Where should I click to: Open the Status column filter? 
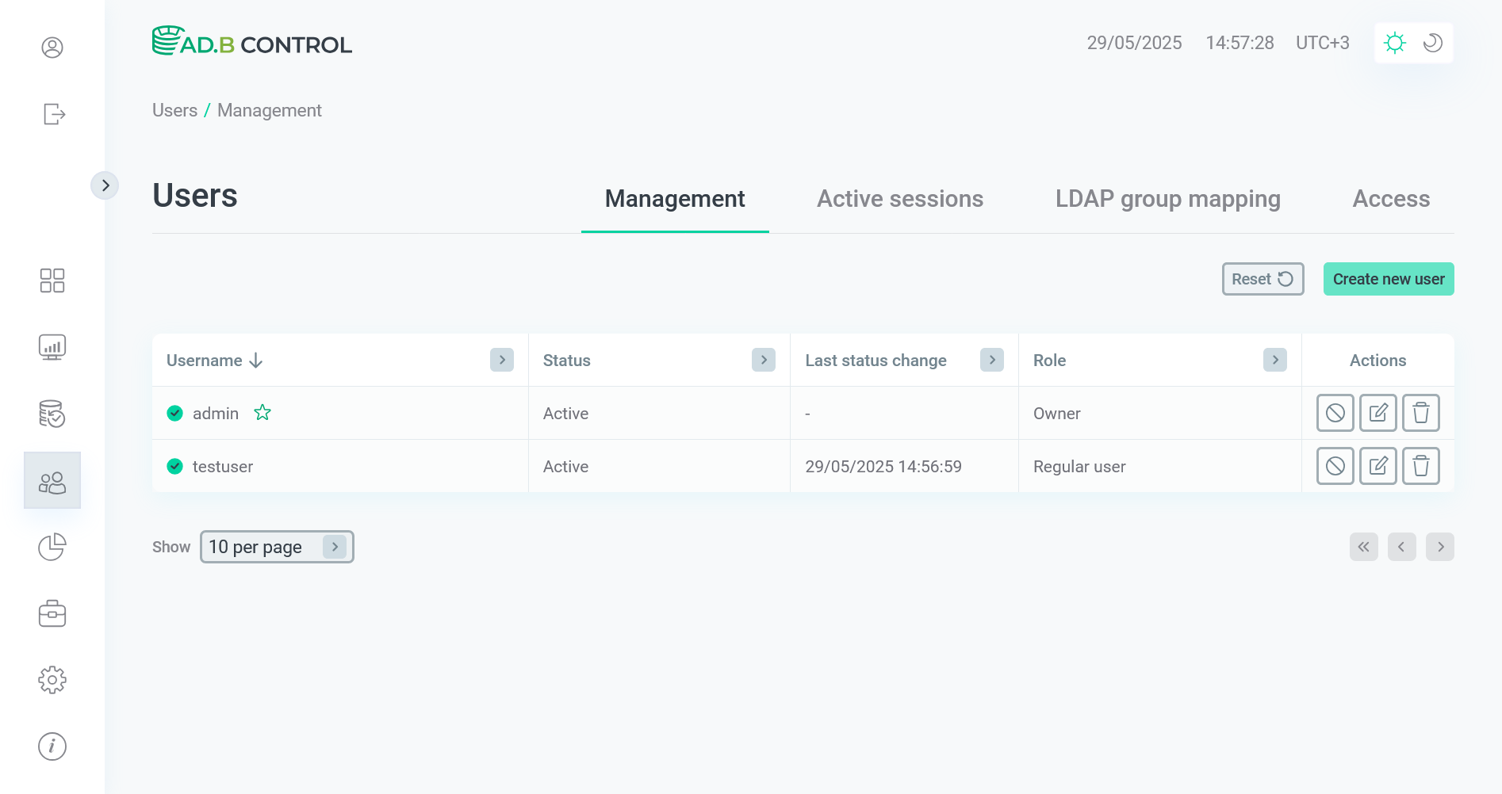pyautogui.click(x=763, y=360)
